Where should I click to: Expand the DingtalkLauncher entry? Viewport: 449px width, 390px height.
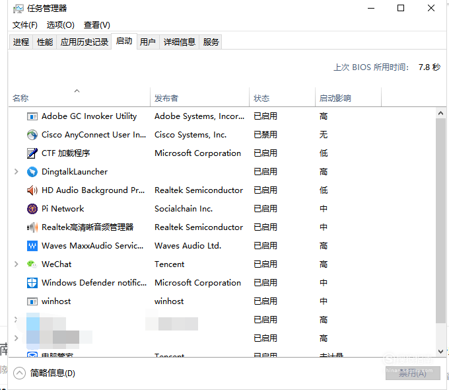(17, 172)
